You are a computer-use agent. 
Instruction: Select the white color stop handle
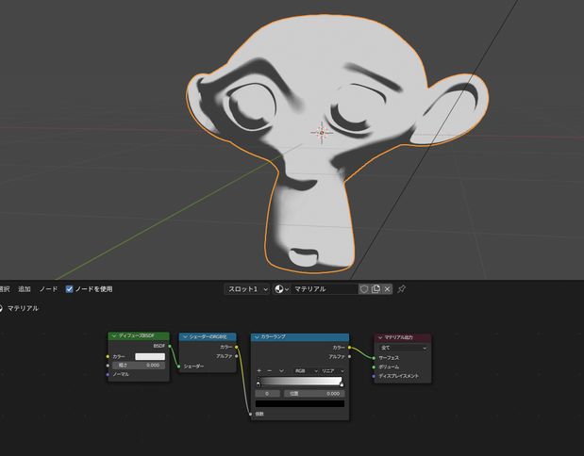[x=342, y=383]
